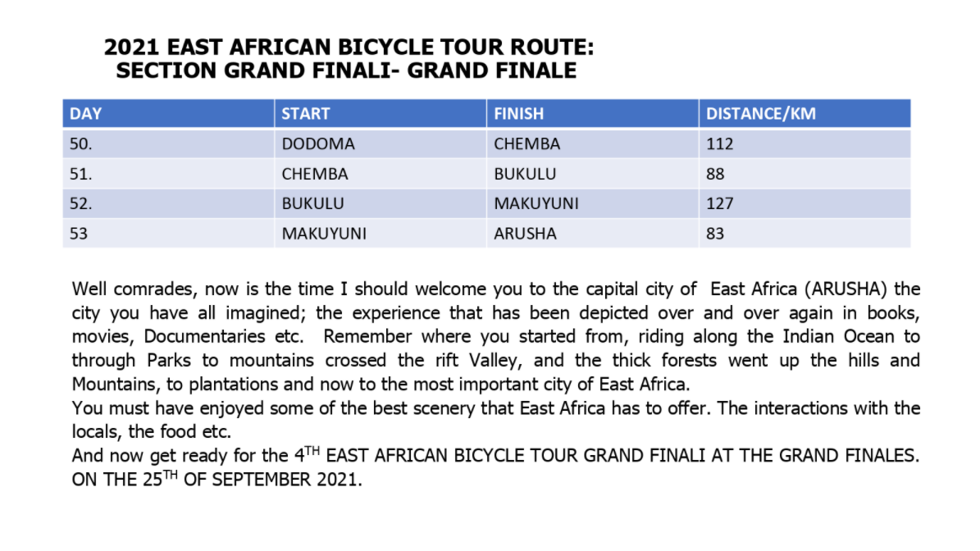Select the DISTANCE/KM column header
980x551 pixels.
coord(761,114)
